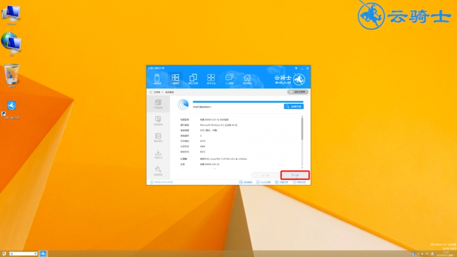Click the greyed-out previous step button
This screenshot has width=457, height=257.
pyautogui.click(x=265, y=175)
